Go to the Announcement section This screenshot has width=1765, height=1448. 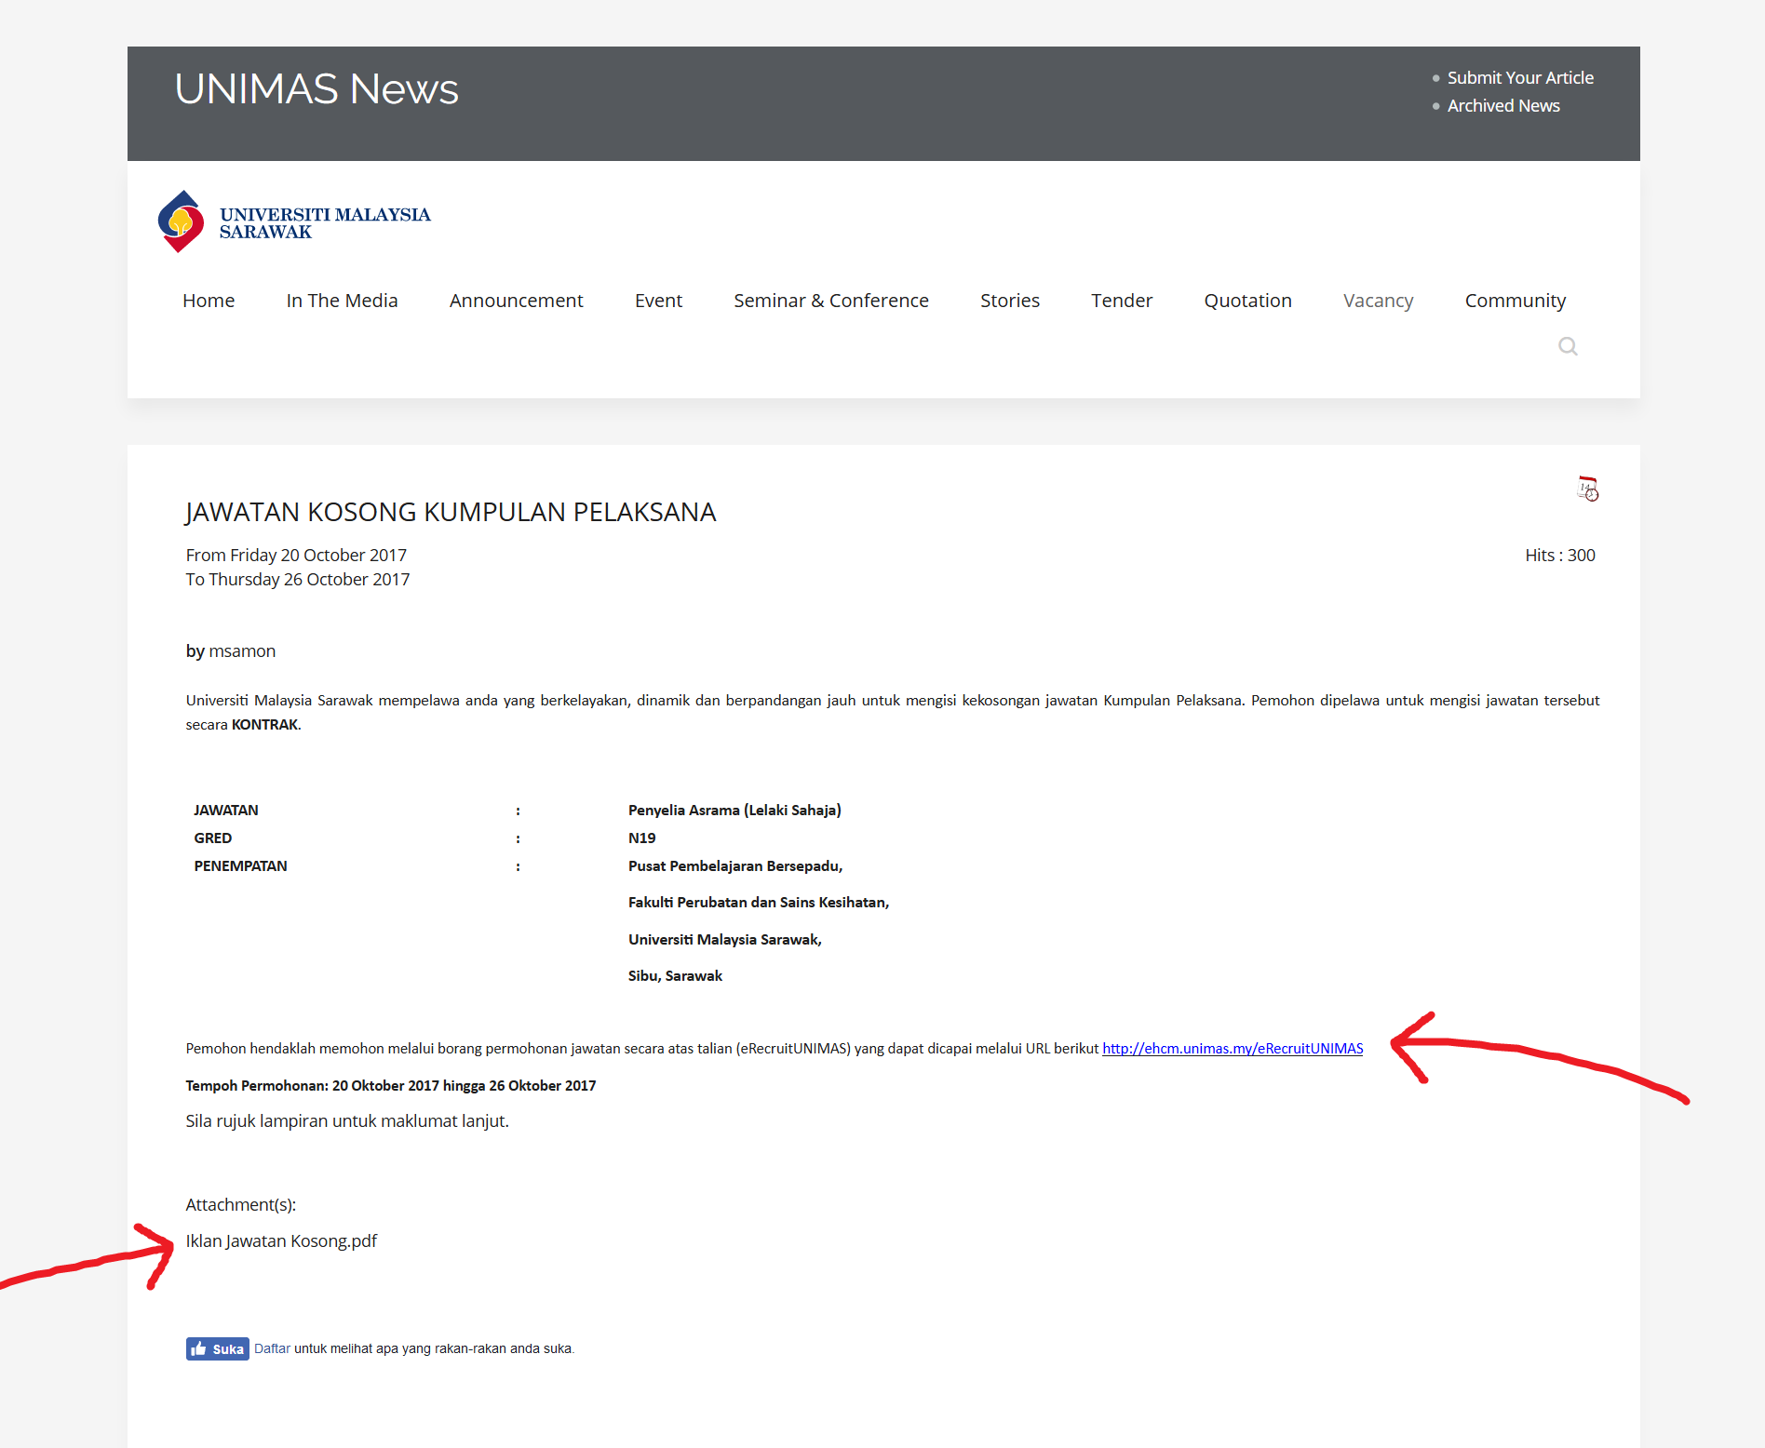tap(516, 301)
